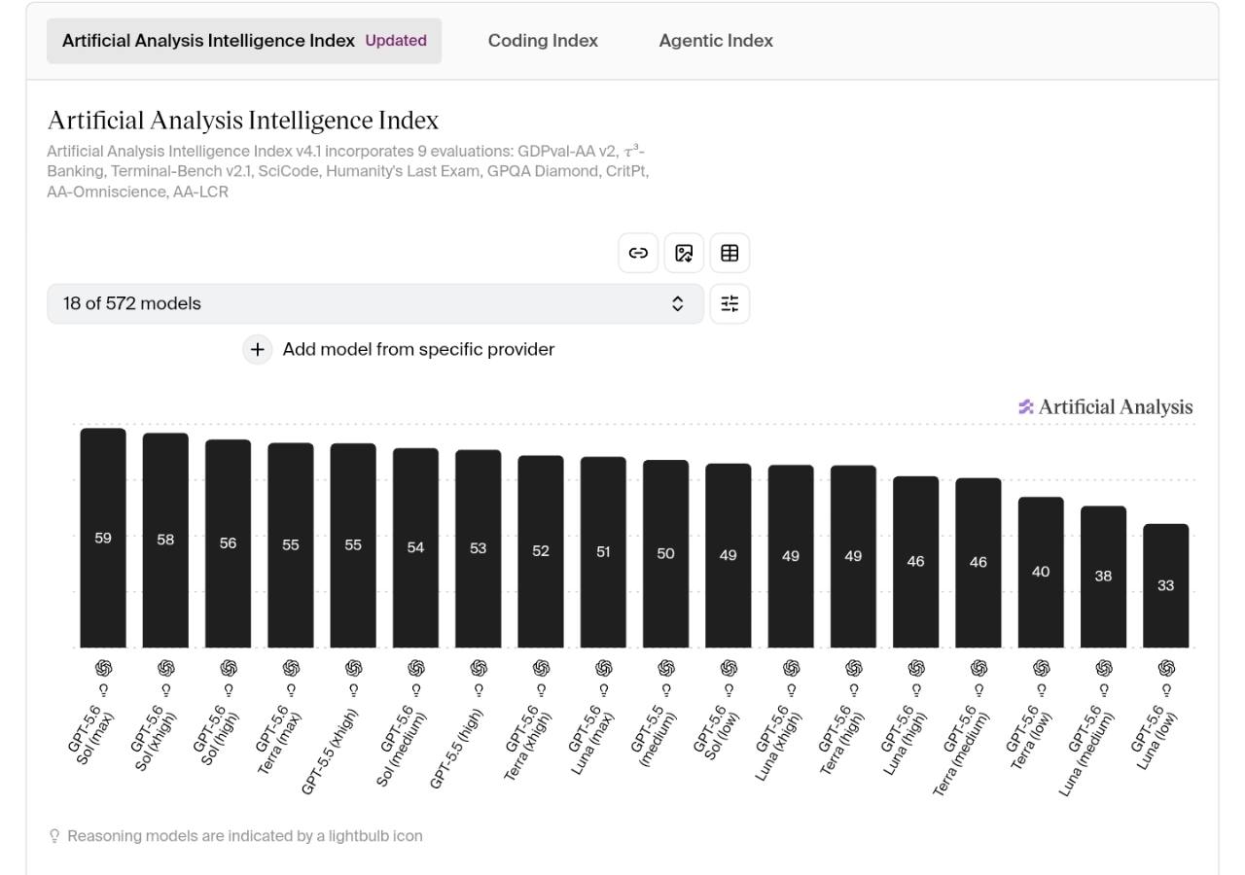The width and height of the screenshot is (1245, 875).
Task: Click the GPT-5.6 Terra (low) bar scoring 40
Action: click(x=1041, y=572)
